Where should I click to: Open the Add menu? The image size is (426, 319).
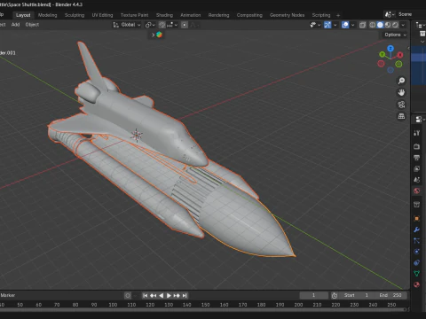(x=15, y=25)
